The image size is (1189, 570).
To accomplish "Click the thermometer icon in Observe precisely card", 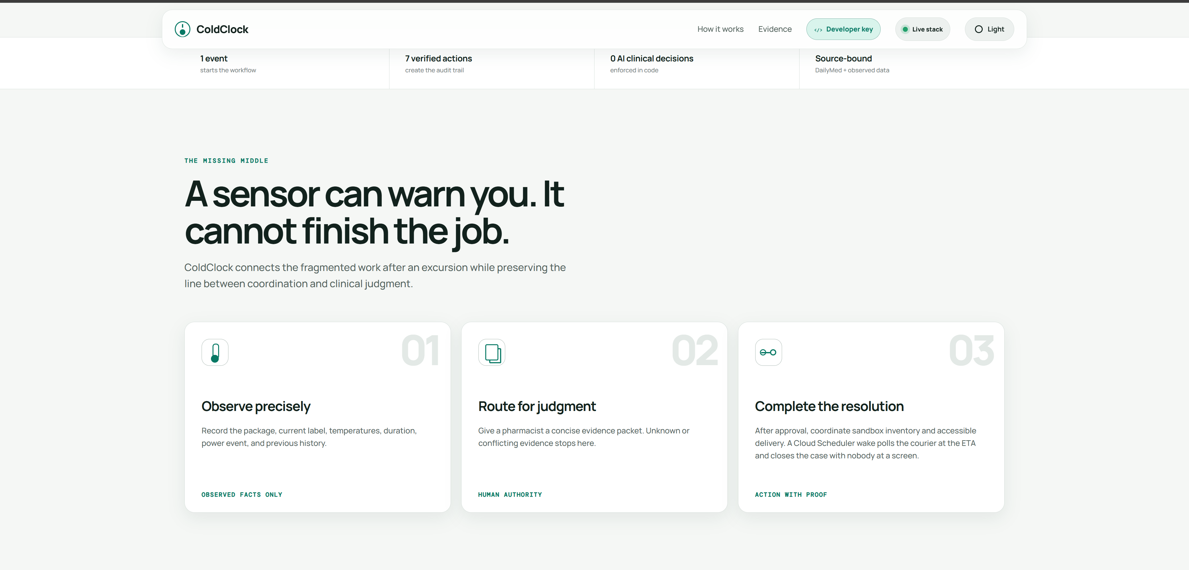I will pyautogui.click(x=215, y=352).
